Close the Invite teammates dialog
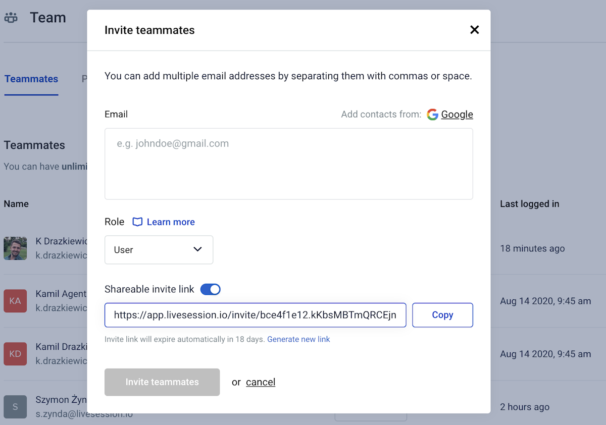 click(474, 30)
